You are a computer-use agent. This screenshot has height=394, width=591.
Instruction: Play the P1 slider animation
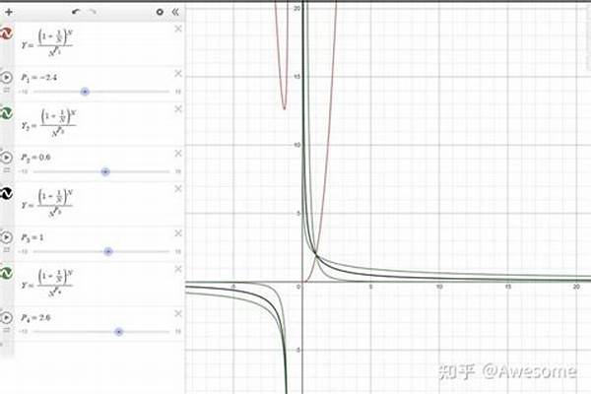pos(6,77)
